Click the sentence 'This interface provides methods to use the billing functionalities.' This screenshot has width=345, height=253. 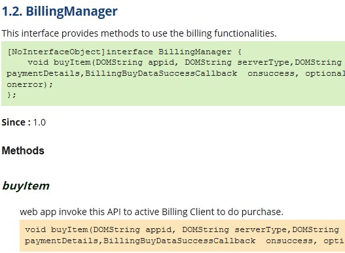tap(139, 33)
